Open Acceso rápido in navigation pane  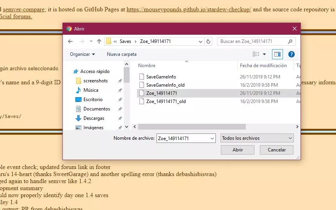95,71
